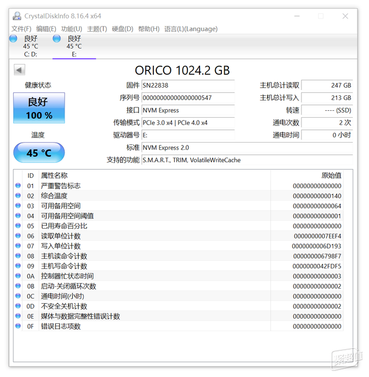Click status dot of attribute 07 写入单位计数
Image resolution: width=369 pixels, height=377 pixels.
[18, 246]
